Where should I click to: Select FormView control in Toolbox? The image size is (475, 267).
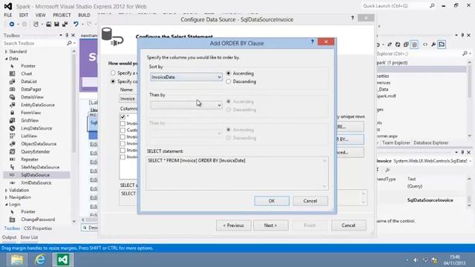coord(31,113)
